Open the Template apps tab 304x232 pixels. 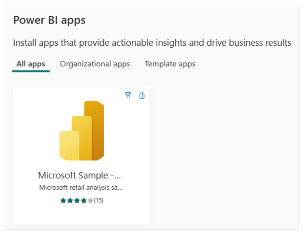click(x=170, y=64)
